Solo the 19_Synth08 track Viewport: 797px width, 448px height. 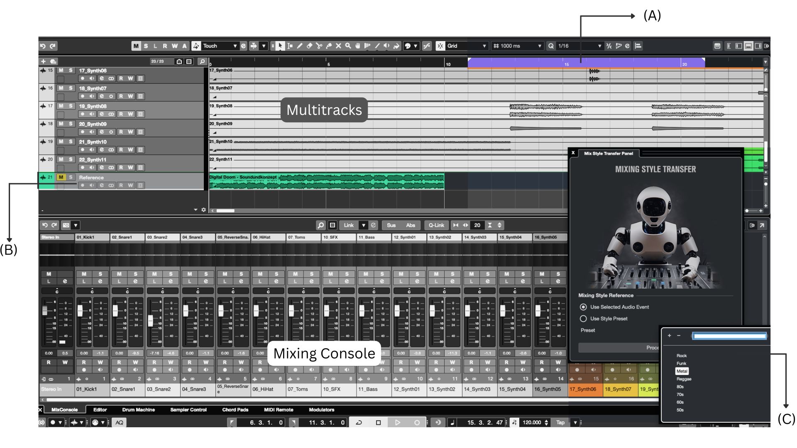click(71, 106)
